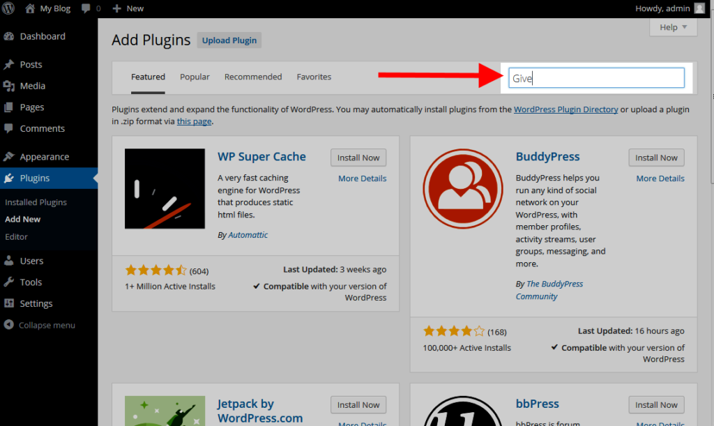Open the Jetpack by WordPress.com title link
Viewport: 714px width, 426px height.
[x=259, y=411]
